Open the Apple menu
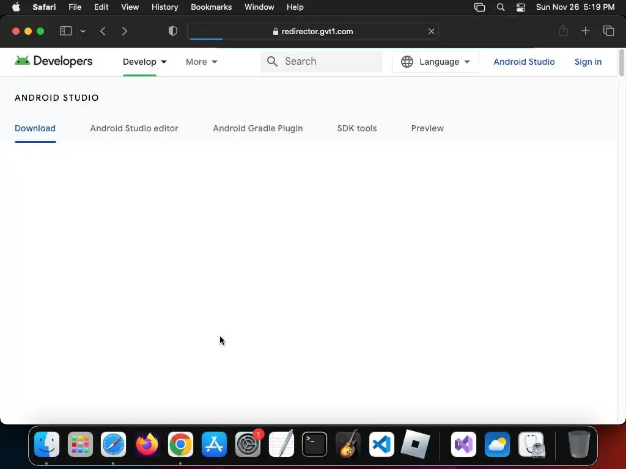The image size is (626, 469). pos(16,7)
